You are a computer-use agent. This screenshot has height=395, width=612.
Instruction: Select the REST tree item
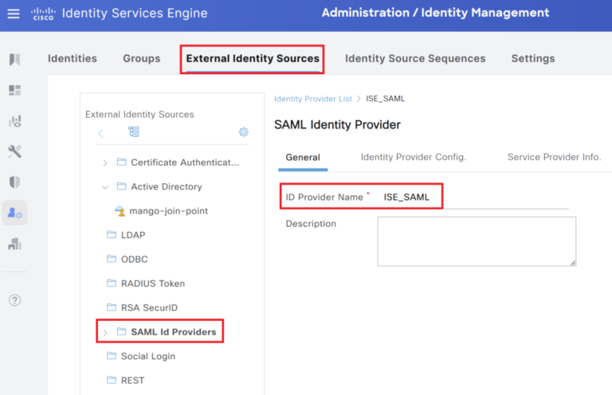pos(133,380)
